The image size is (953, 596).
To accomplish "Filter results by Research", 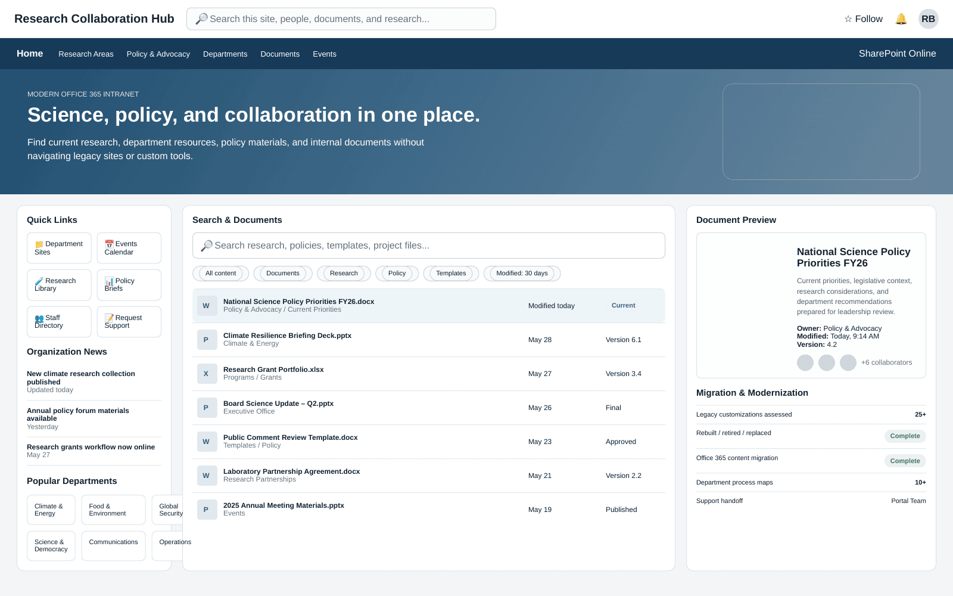I will [344, 274].
